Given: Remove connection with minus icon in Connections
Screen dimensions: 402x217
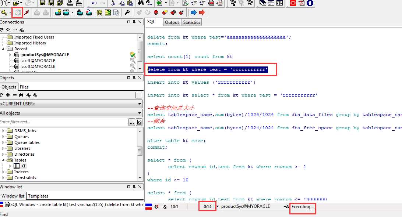Looking at the screenshot, I should (x=15, y=30).
